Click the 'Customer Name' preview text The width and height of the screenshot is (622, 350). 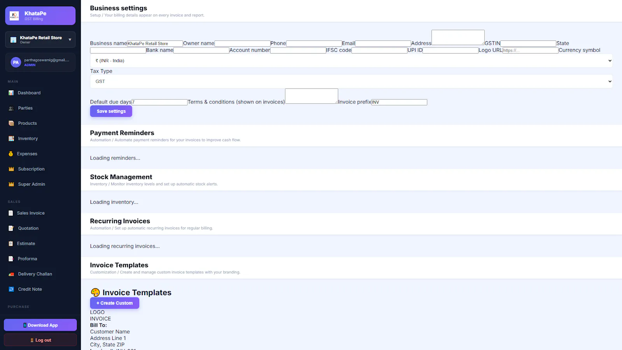tap(110, 332)
